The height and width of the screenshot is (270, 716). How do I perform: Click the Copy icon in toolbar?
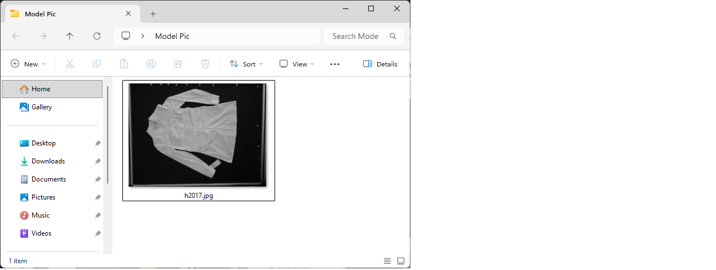tap(97, 64)
